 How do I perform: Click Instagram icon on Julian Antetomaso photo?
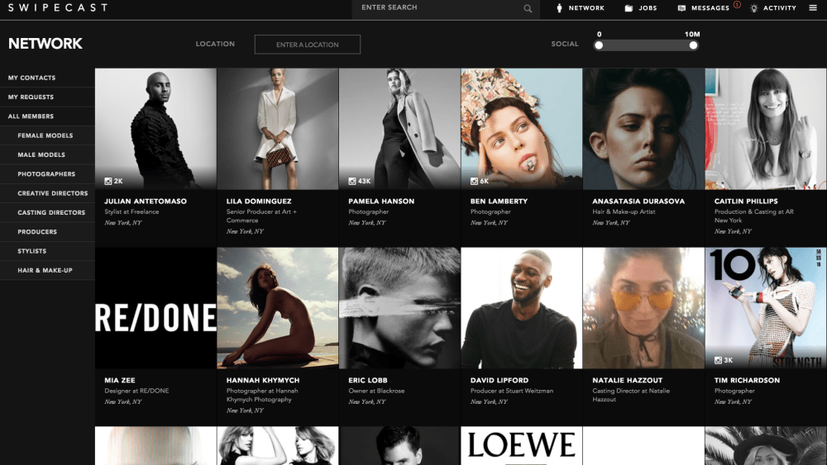click(x=108, y=181)
